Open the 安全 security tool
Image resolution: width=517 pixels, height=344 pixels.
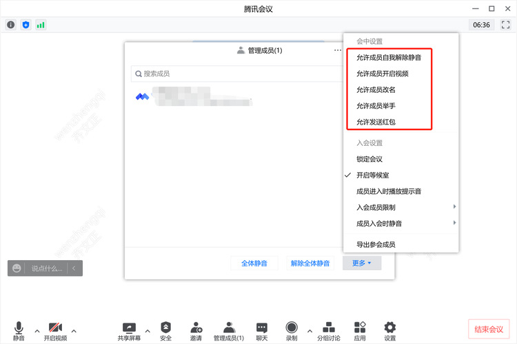pyautogui.click(x=165, y=331)
